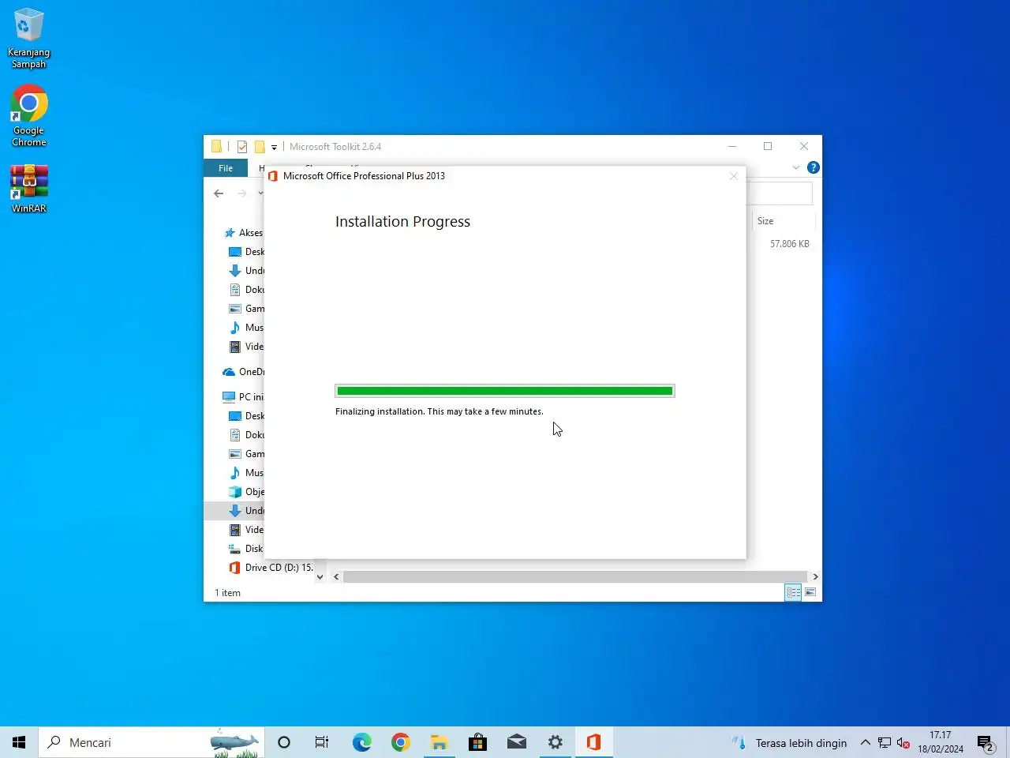The height and width of the screenshot is (758, 1010).
Task: Open the network status tray icon
Action: pos(885,742)
